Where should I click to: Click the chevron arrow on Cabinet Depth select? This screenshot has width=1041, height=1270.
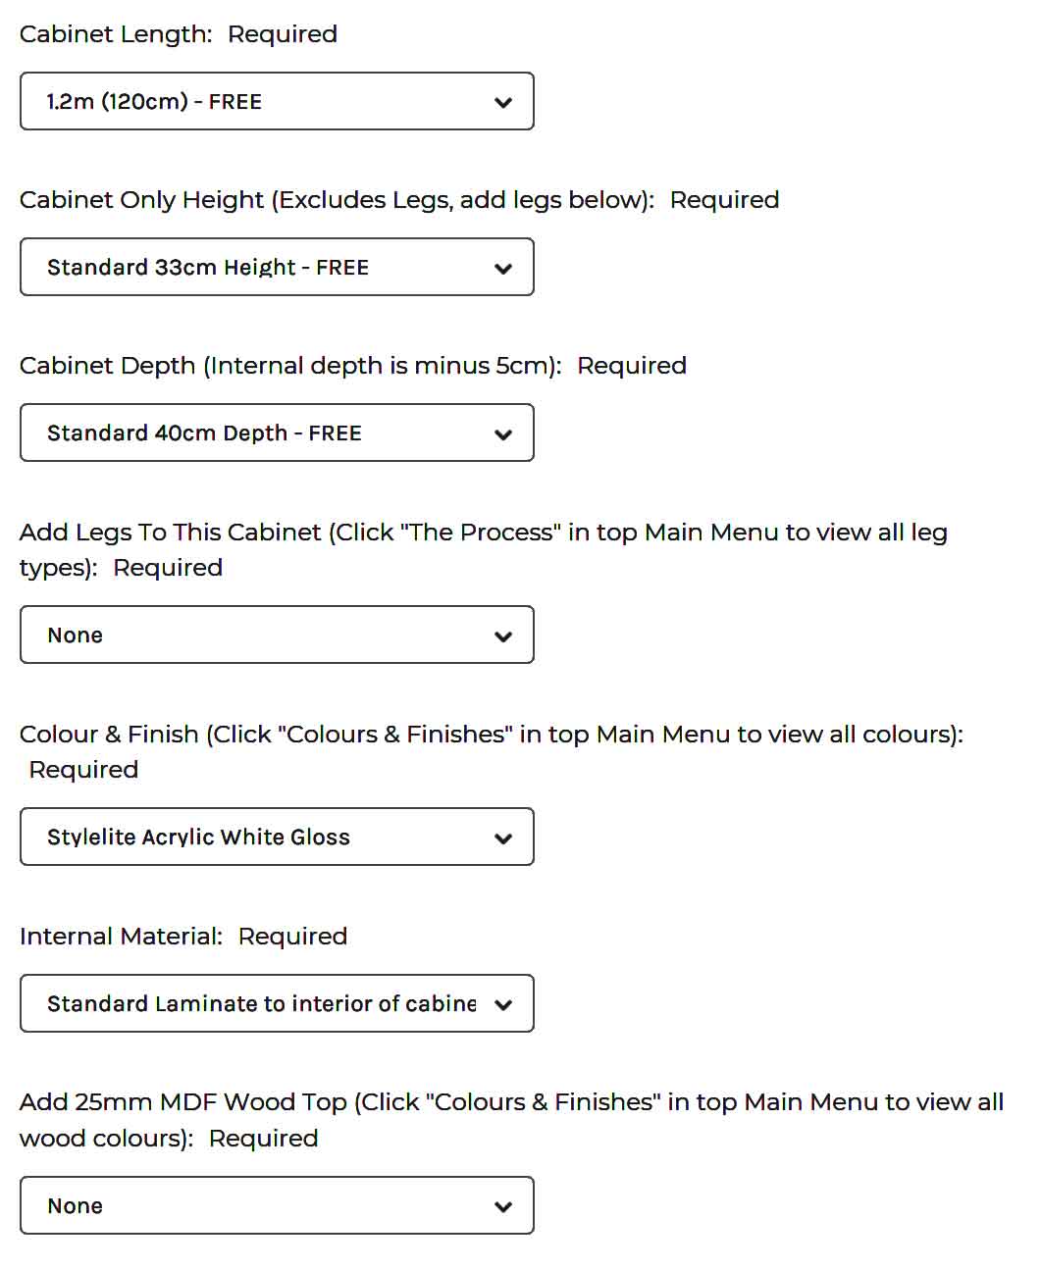(x=503, y=433)
